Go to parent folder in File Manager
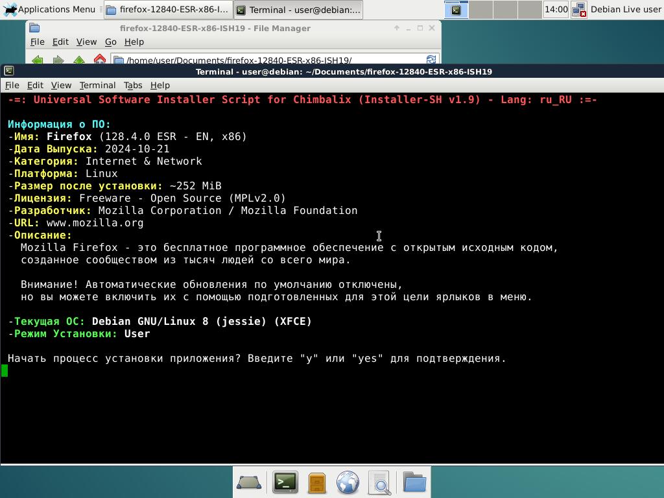Image resolution: width=664 pixels, height=498 pixels. [x=78, y=60]
